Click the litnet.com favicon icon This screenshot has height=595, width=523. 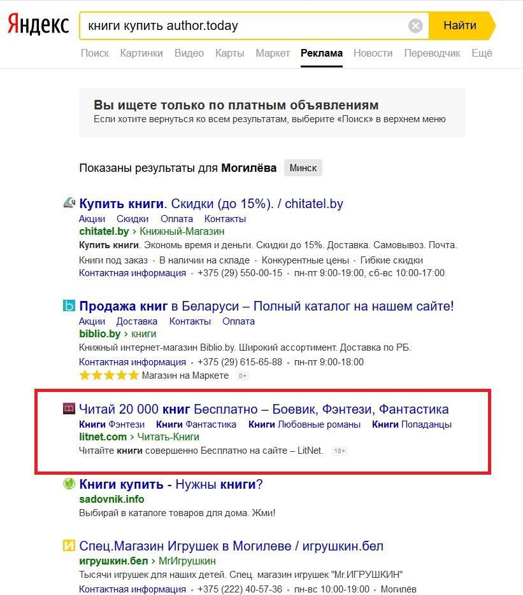click(69, 409)
